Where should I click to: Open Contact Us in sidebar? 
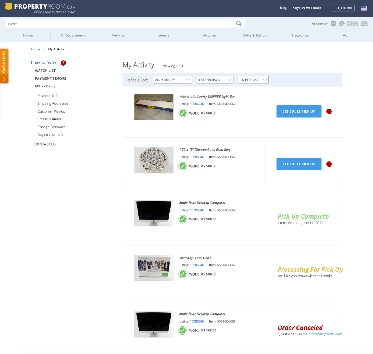point(45,144)
